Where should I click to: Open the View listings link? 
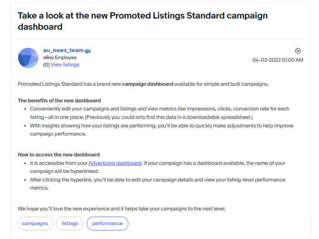click(x=65, y=64)
